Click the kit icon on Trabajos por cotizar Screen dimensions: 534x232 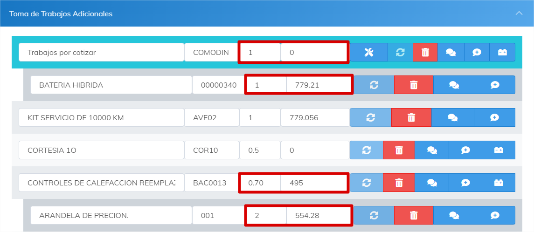[x=502, y=53]
